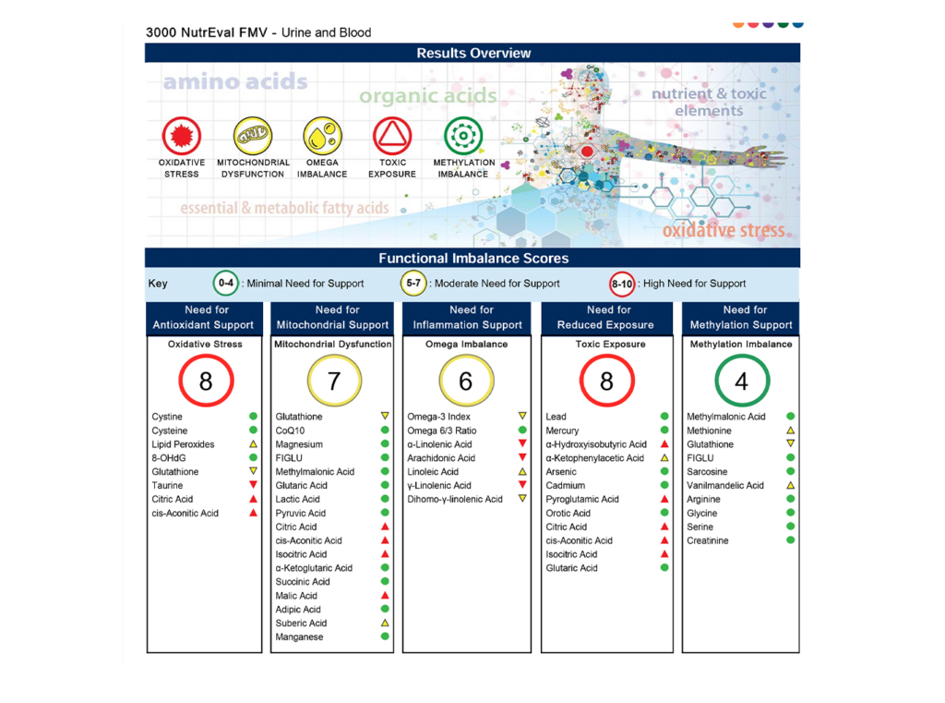Select the Toxic Exposure triangle icon
The height and width of the screenshot is (703, 945).
tap(392, 136)
